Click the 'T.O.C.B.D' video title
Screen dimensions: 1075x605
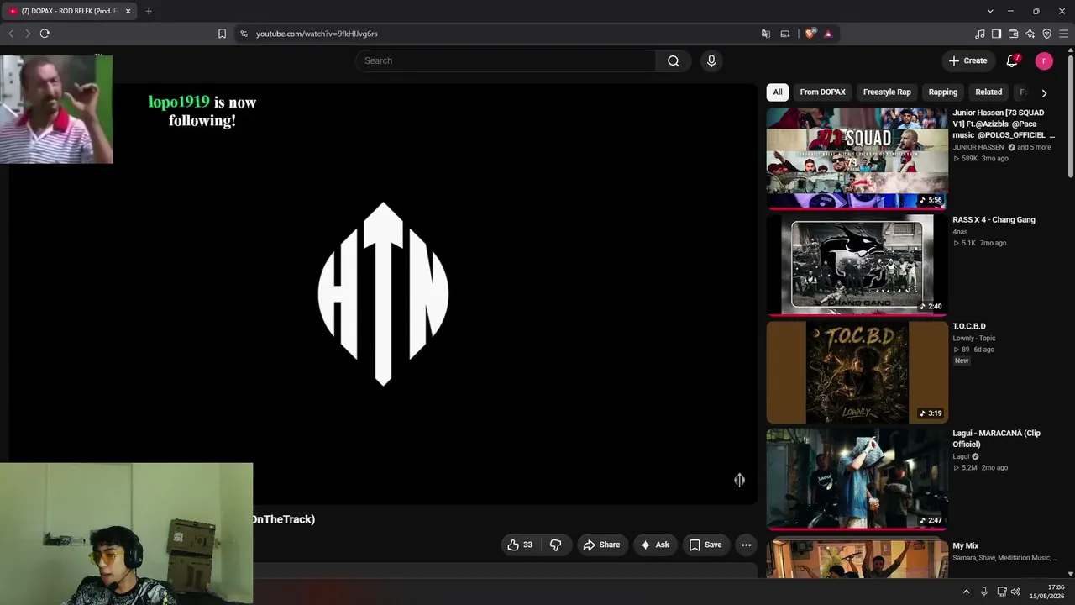[969, 326]
